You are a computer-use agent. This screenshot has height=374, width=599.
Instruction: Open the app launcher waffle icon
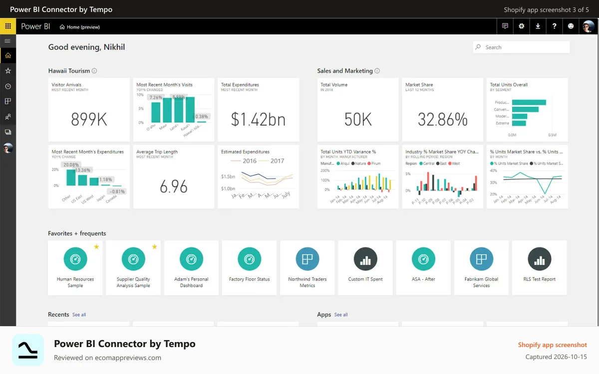click(8, 26)
